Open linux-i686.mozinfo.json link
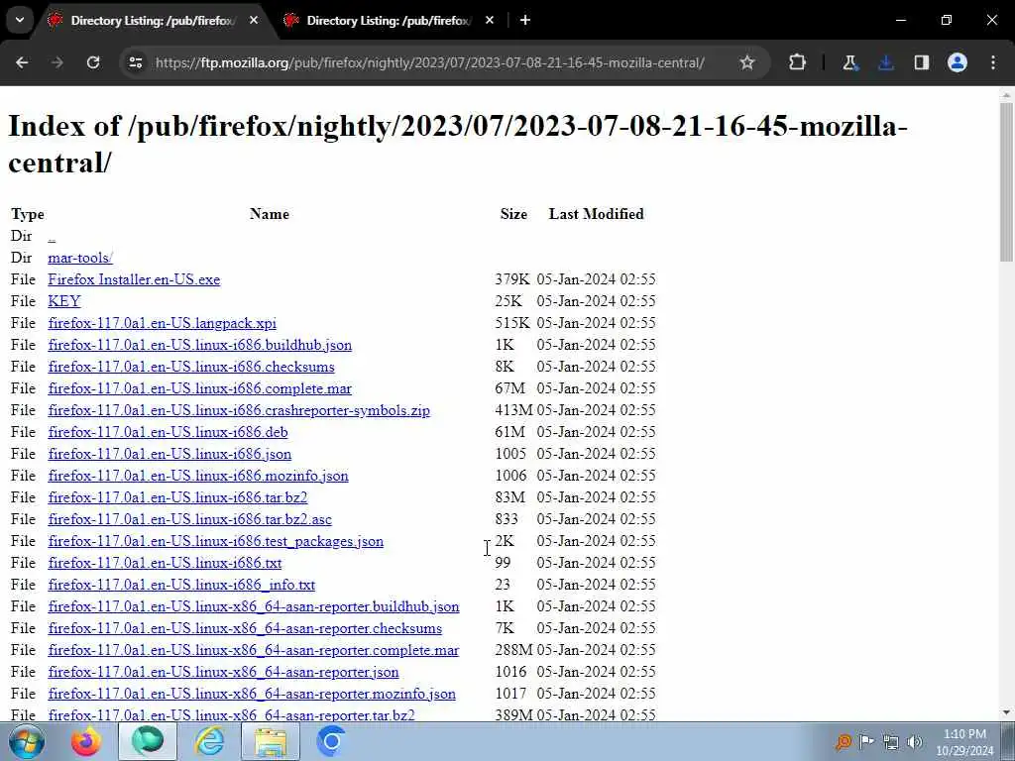Viewport: 1015px width, 761px height. pos(198,476)
